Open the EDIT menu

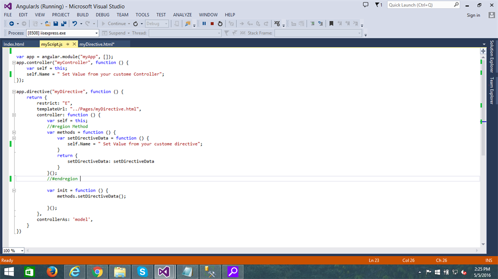(23, 15)
